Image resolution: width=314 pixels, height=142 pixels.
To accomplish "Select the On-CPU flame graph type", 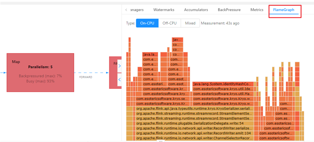I will (147, 23).
